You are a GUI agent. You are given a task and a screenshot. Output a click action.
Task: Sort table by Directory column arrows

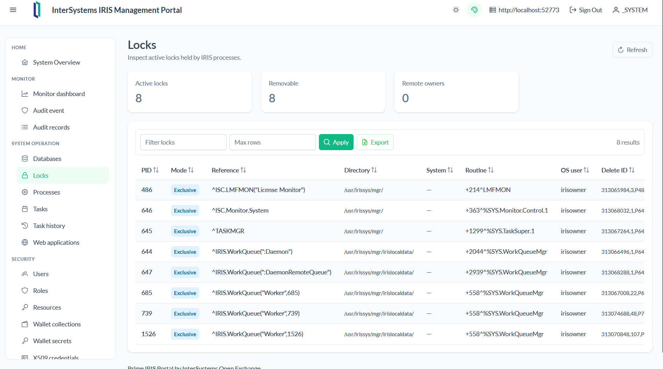tap(374, 170)
